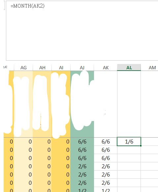Image resolution: width=158 pixels, height=192 pixels.
Task: Select cell AK5 containing 2/6
Action: tap(106, 166)
